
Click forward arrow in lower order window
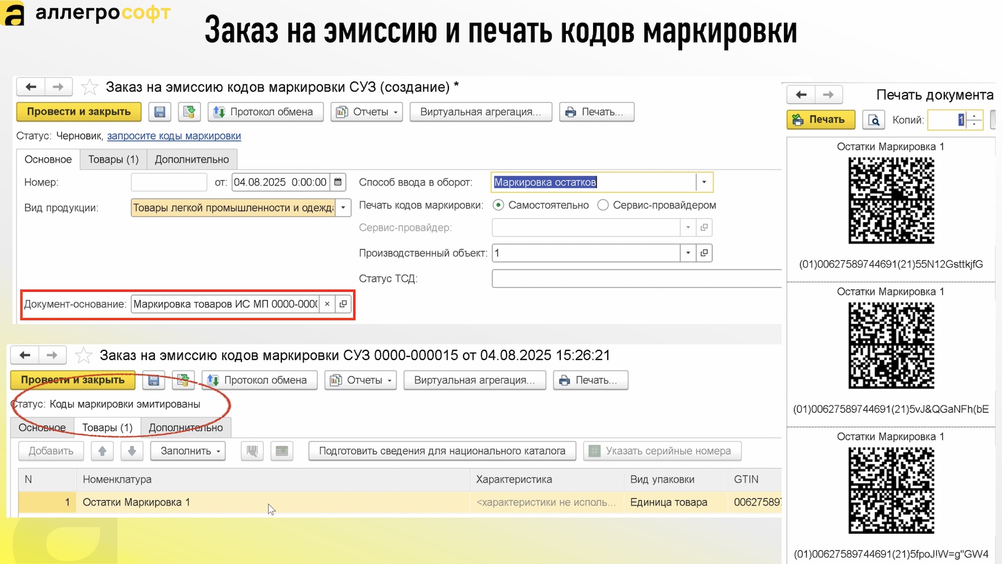[x=52, y=355]
